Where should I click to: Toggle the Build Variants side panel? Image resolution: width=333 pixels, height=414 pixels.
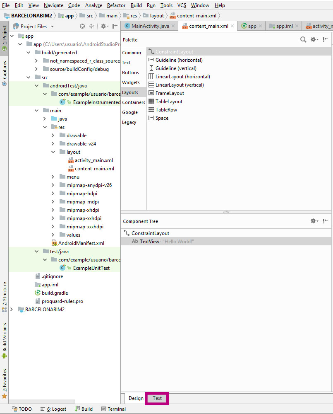click(x=4, y=341)
